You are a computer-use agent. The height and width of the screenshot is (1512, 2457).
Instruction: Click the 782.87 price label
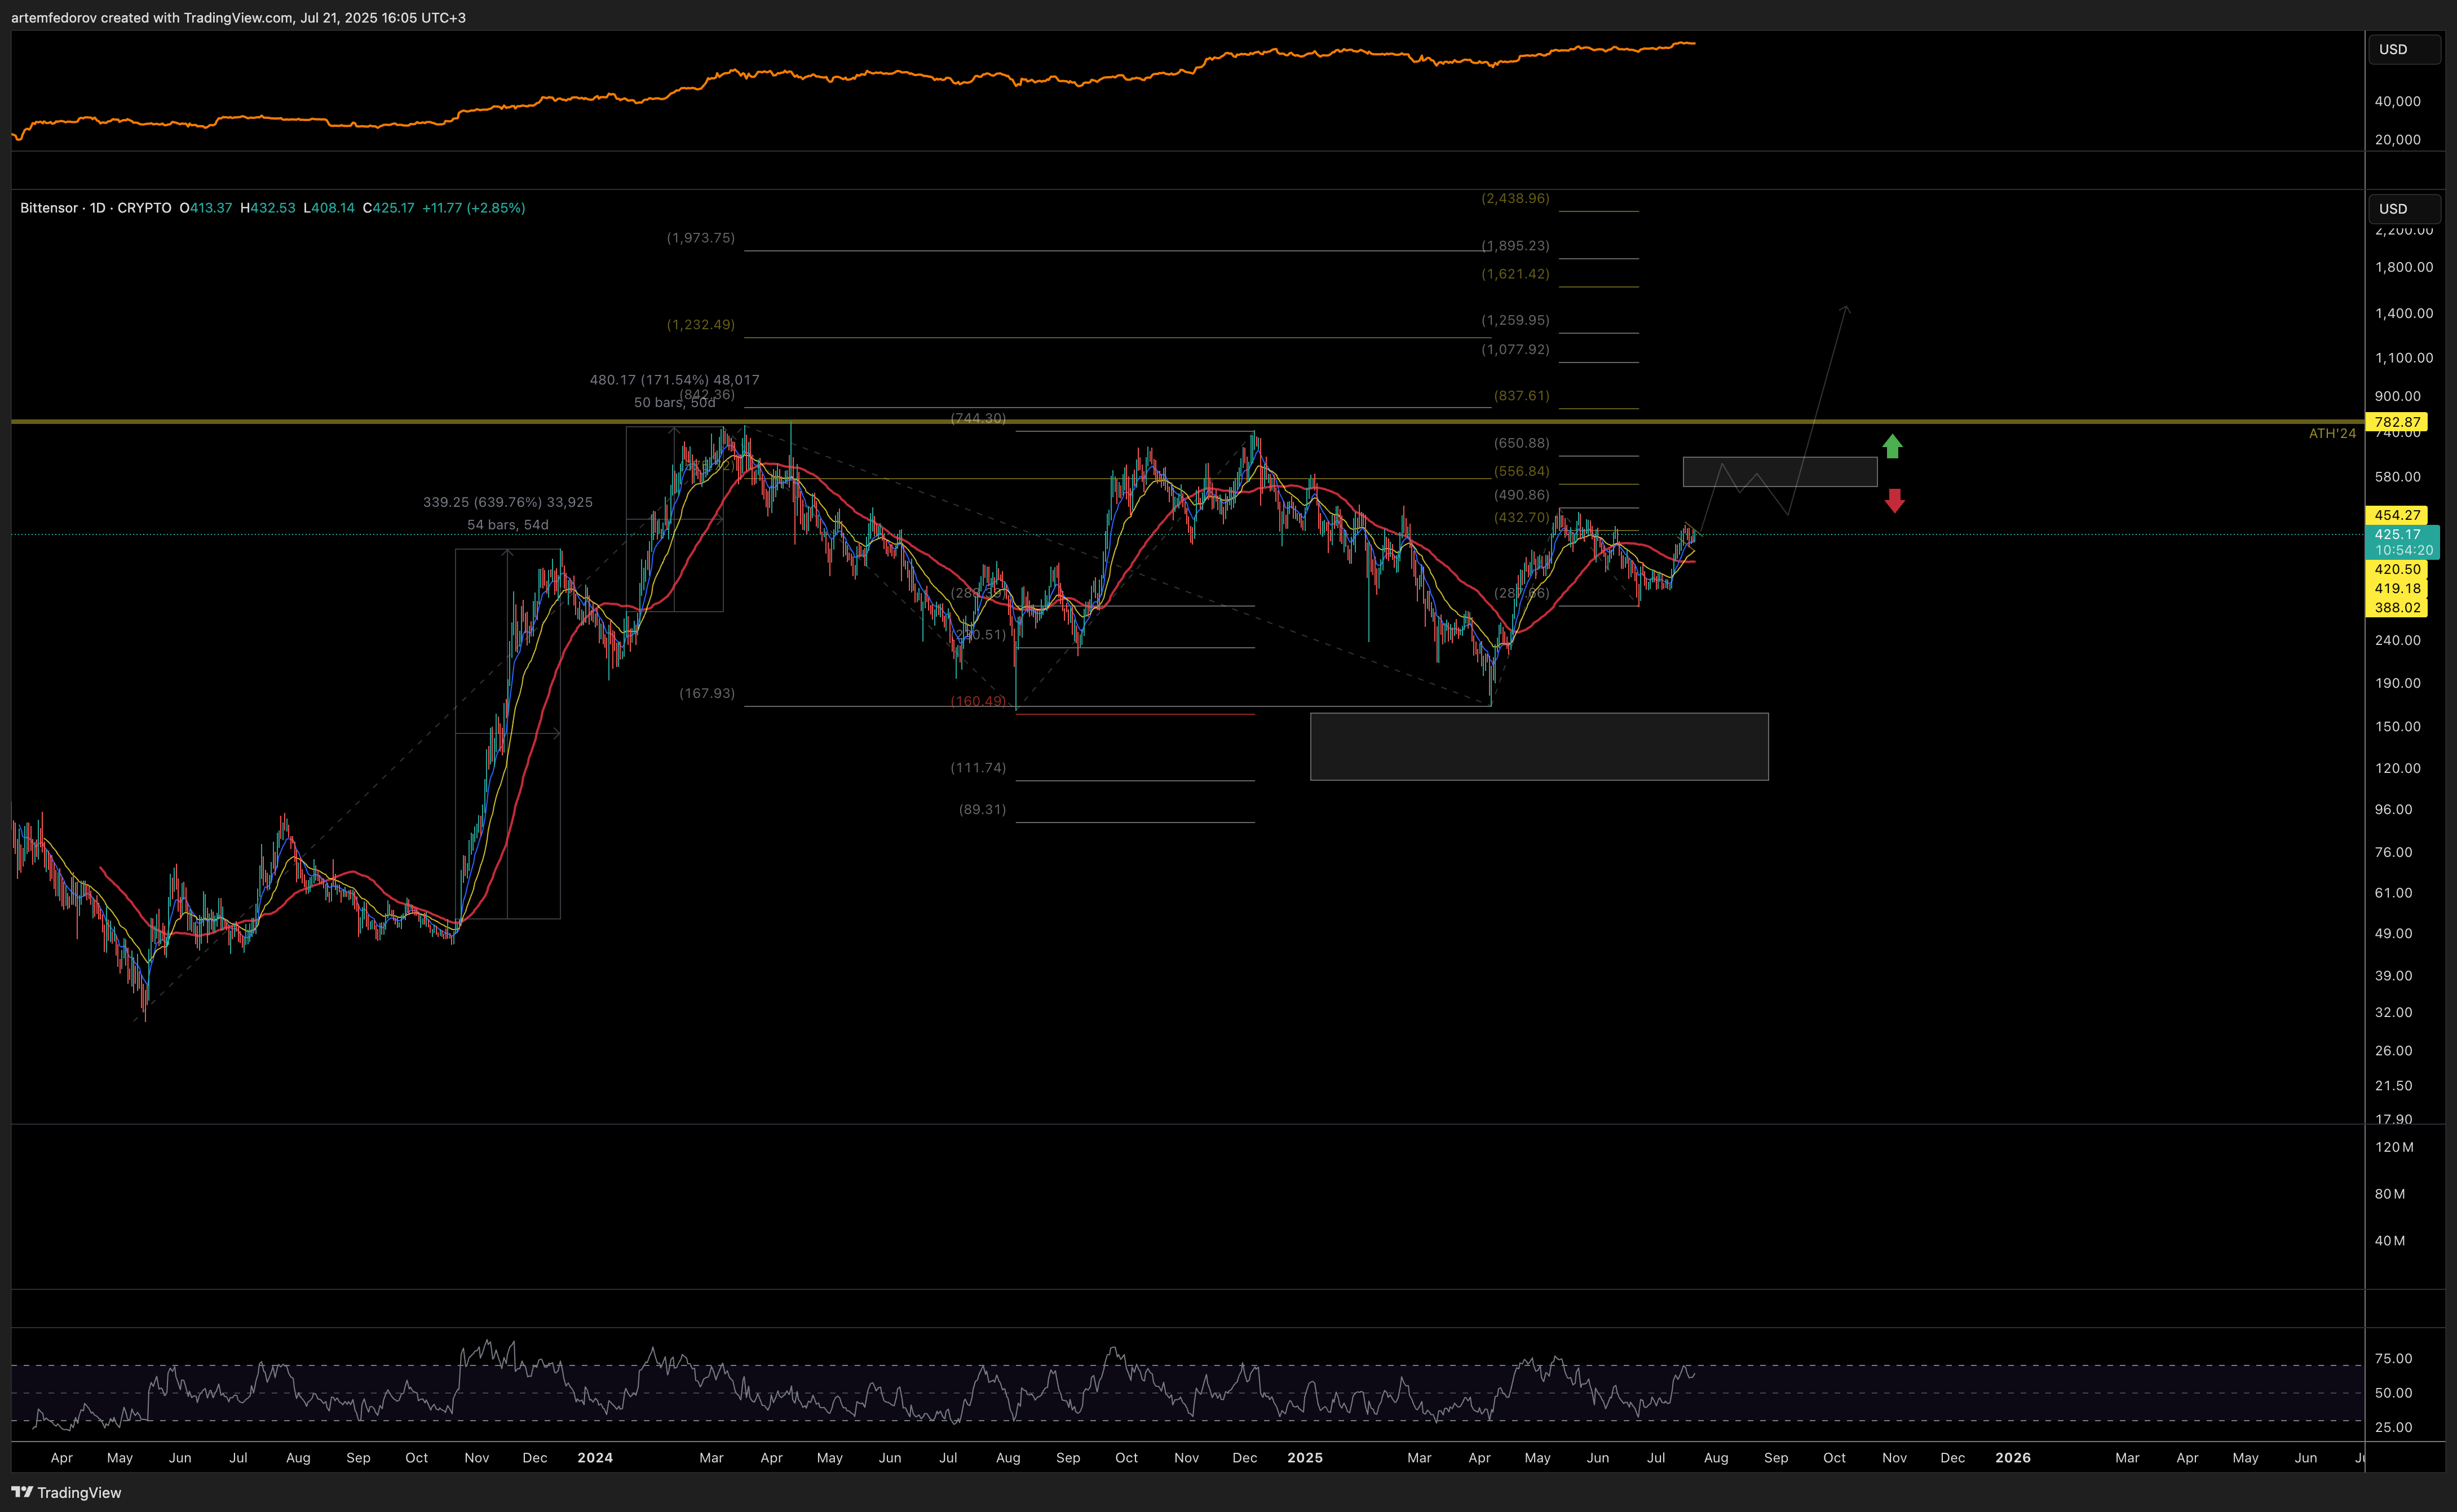(2397, 422)
